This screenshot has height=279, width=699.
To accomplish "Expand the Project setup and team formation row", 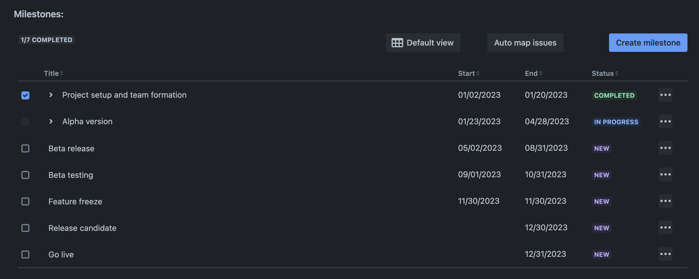I will (x=51, y=95).
